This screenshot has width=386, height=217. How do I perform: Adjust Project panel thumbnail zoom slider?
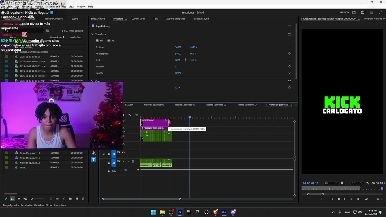[x=37, y=199]
